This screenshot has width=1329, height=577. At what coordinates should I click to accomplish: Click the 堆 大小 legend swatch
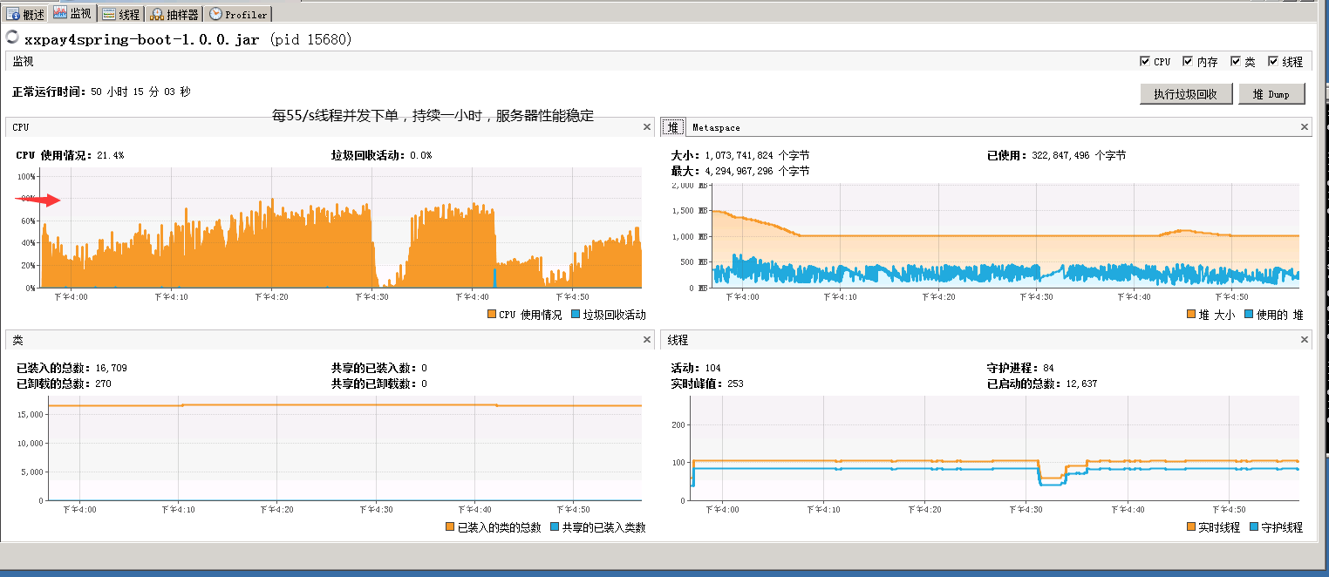[x=1191, y=315]
